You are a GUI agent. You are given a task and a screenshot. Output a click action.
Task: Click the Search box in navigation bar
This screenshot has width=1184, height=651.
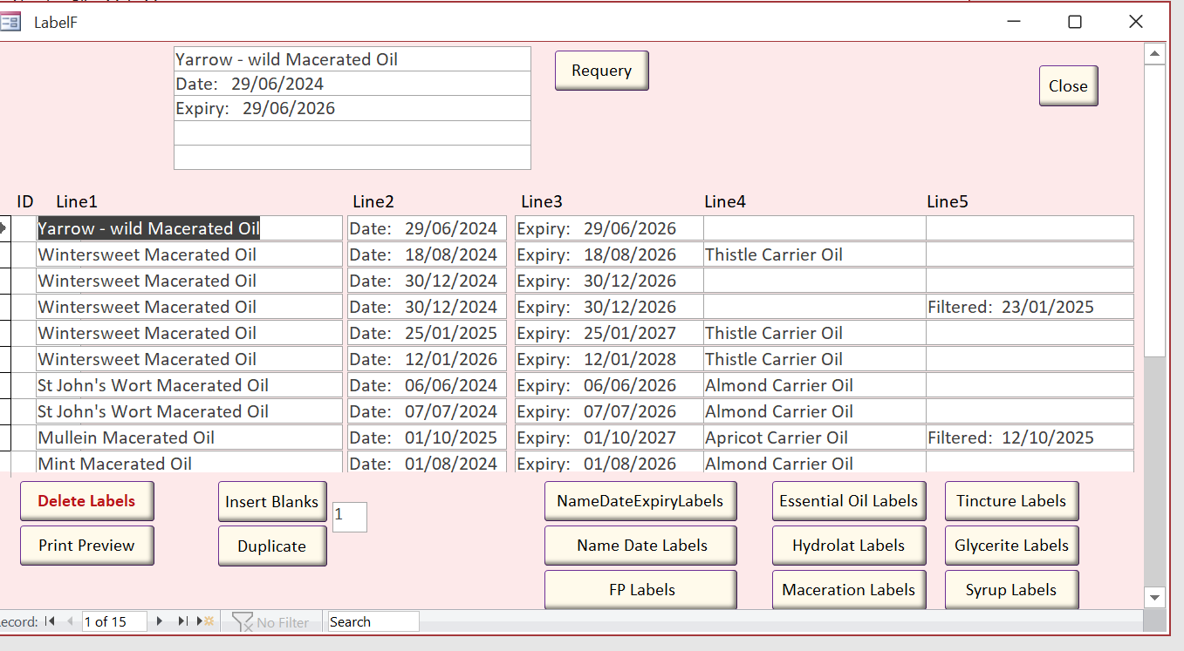(373, 622)
